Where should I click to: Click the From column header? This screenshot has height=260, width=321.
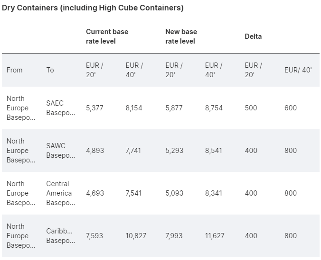[15, 70]
